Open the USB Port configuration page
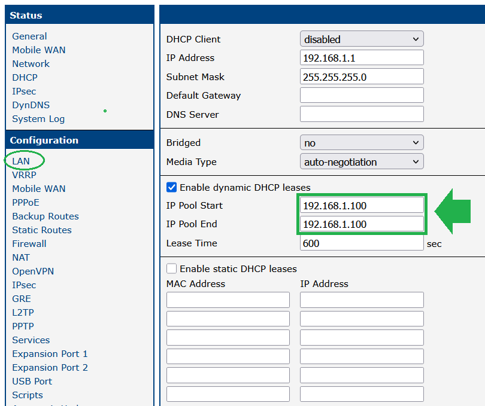Image resolution: width=485 pixels, height=406 pixels. click(x=32, y=381)
